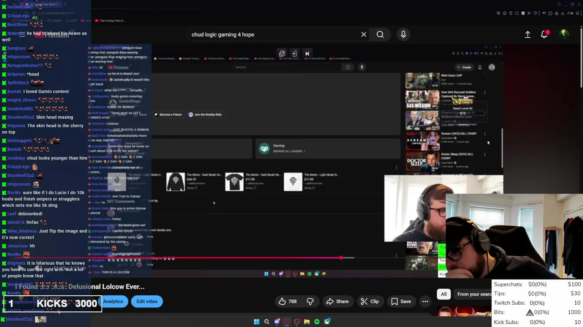The height and width of the screenshot is (327, 583).
Task: Click Join the Kinship Klub link
Action: click(205, 114)
